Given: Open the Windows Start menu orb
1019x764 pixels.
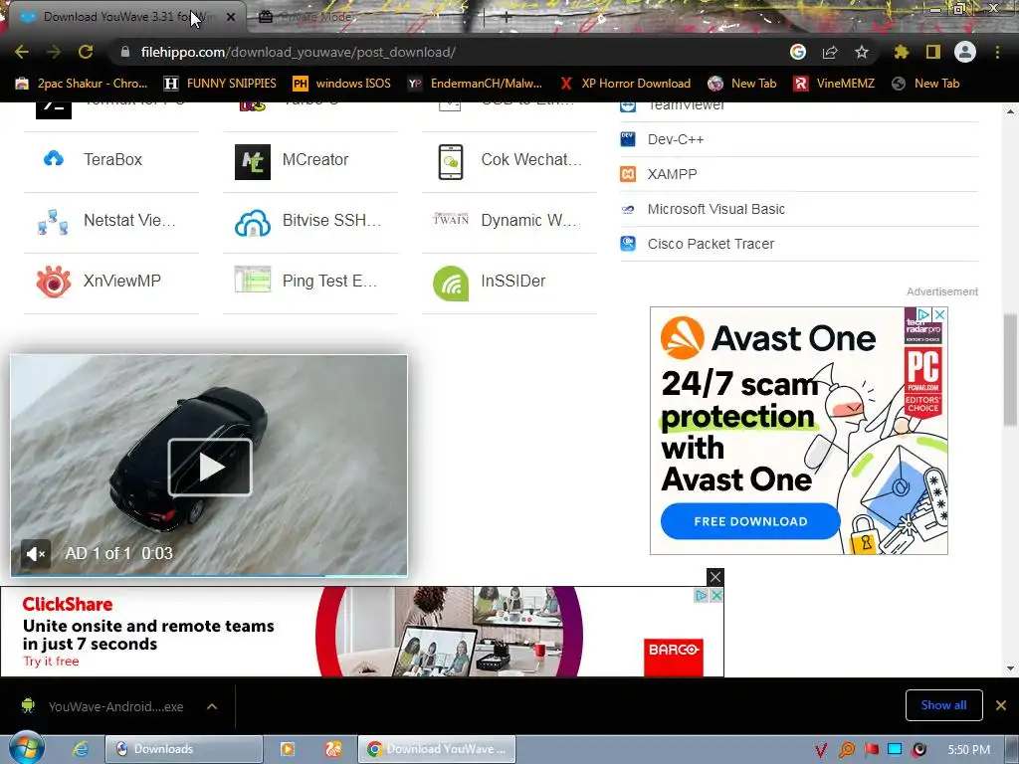Looking at the screenshot, I should [x=26, y=749].
